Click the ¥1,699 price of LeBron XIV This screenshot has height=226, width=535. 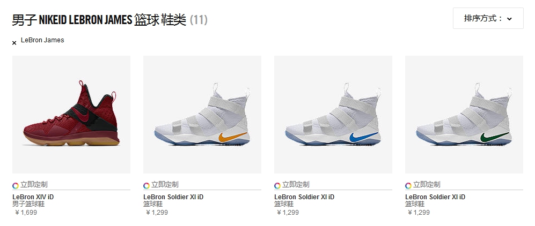(x=26, y=213)
